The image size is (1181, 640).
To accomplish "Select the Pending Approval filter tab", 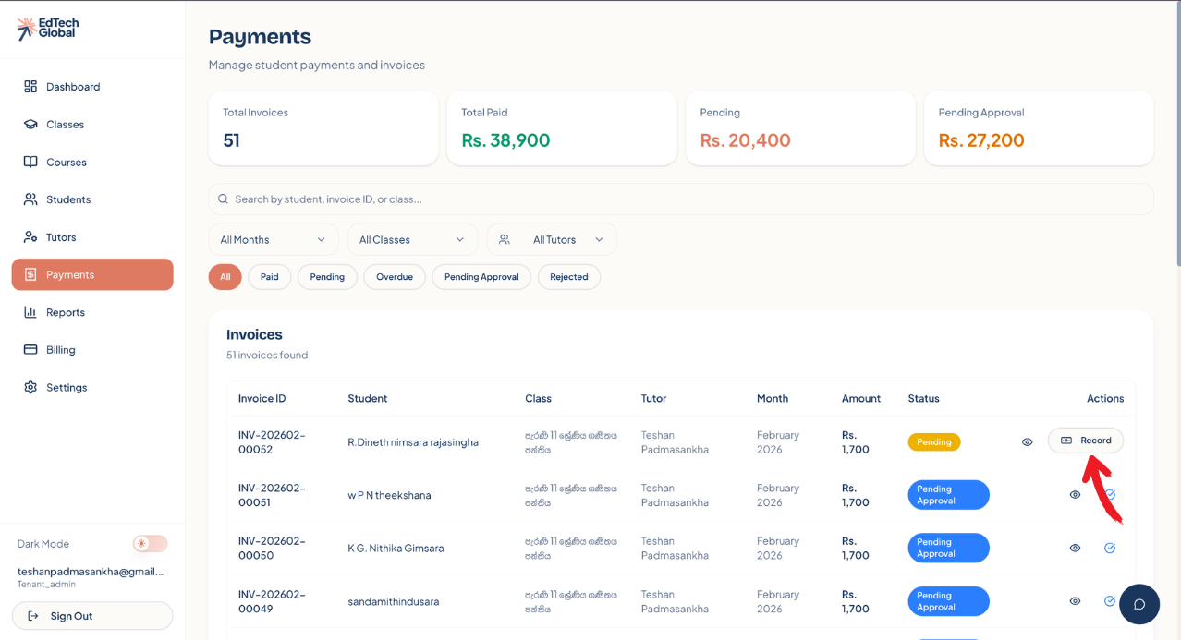I will click(481, 277).
